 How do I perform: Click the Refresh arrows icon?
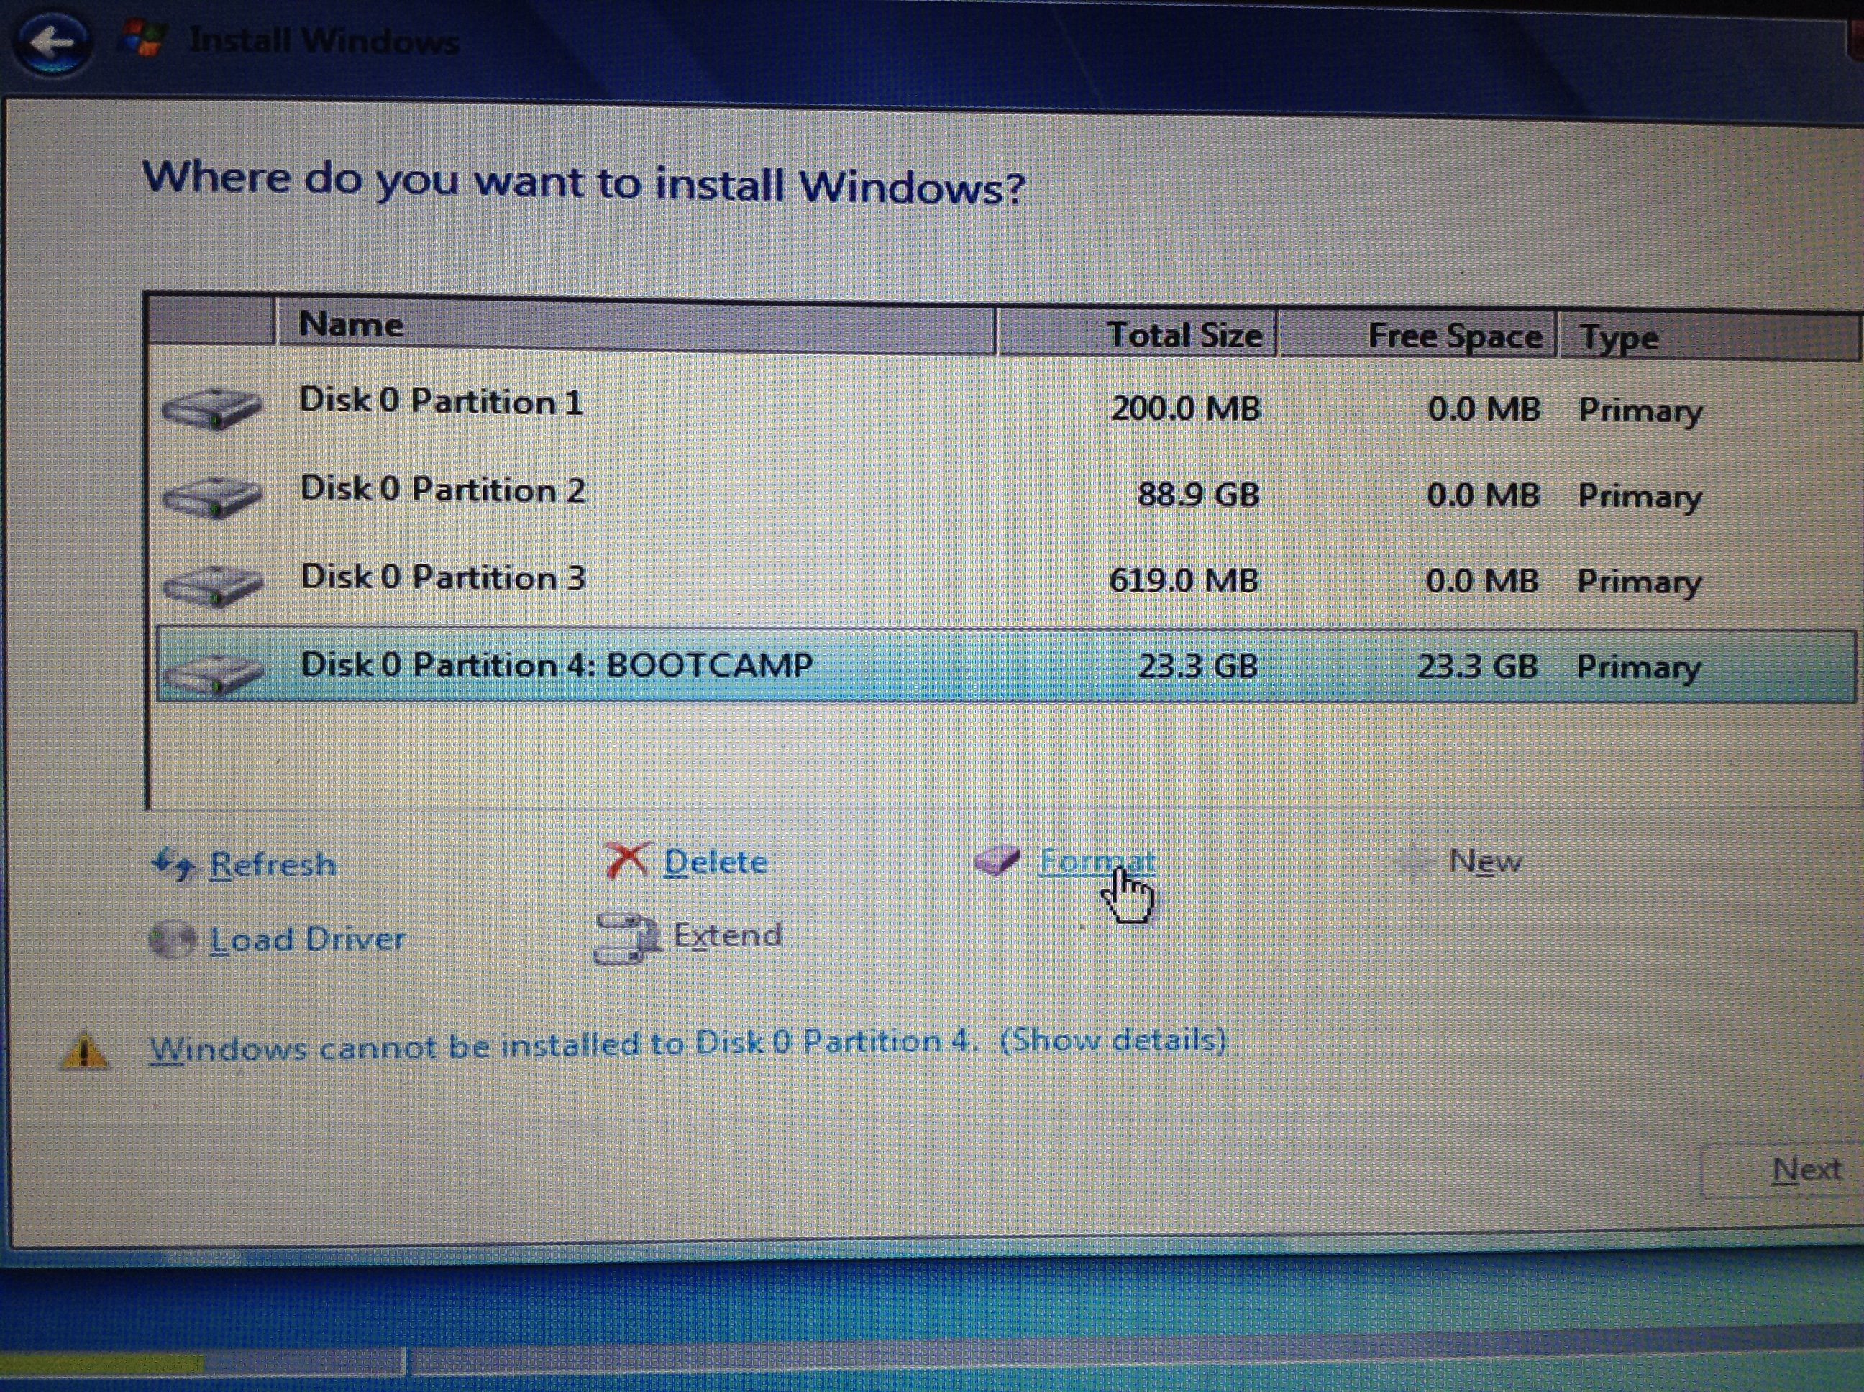(173, 864)
